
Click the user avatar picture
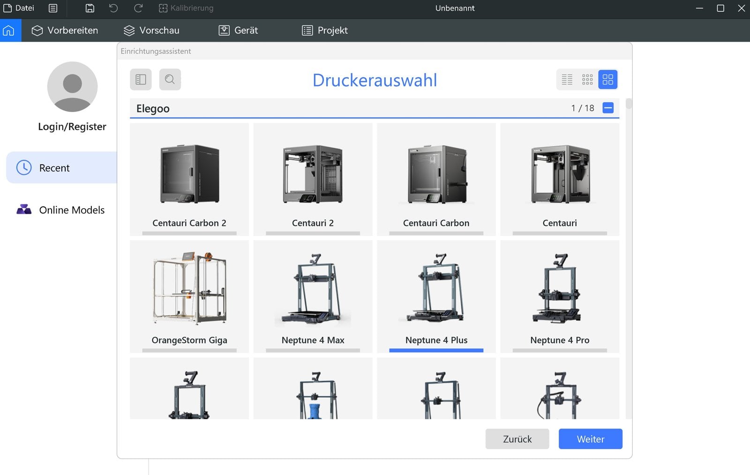point(72,87)
